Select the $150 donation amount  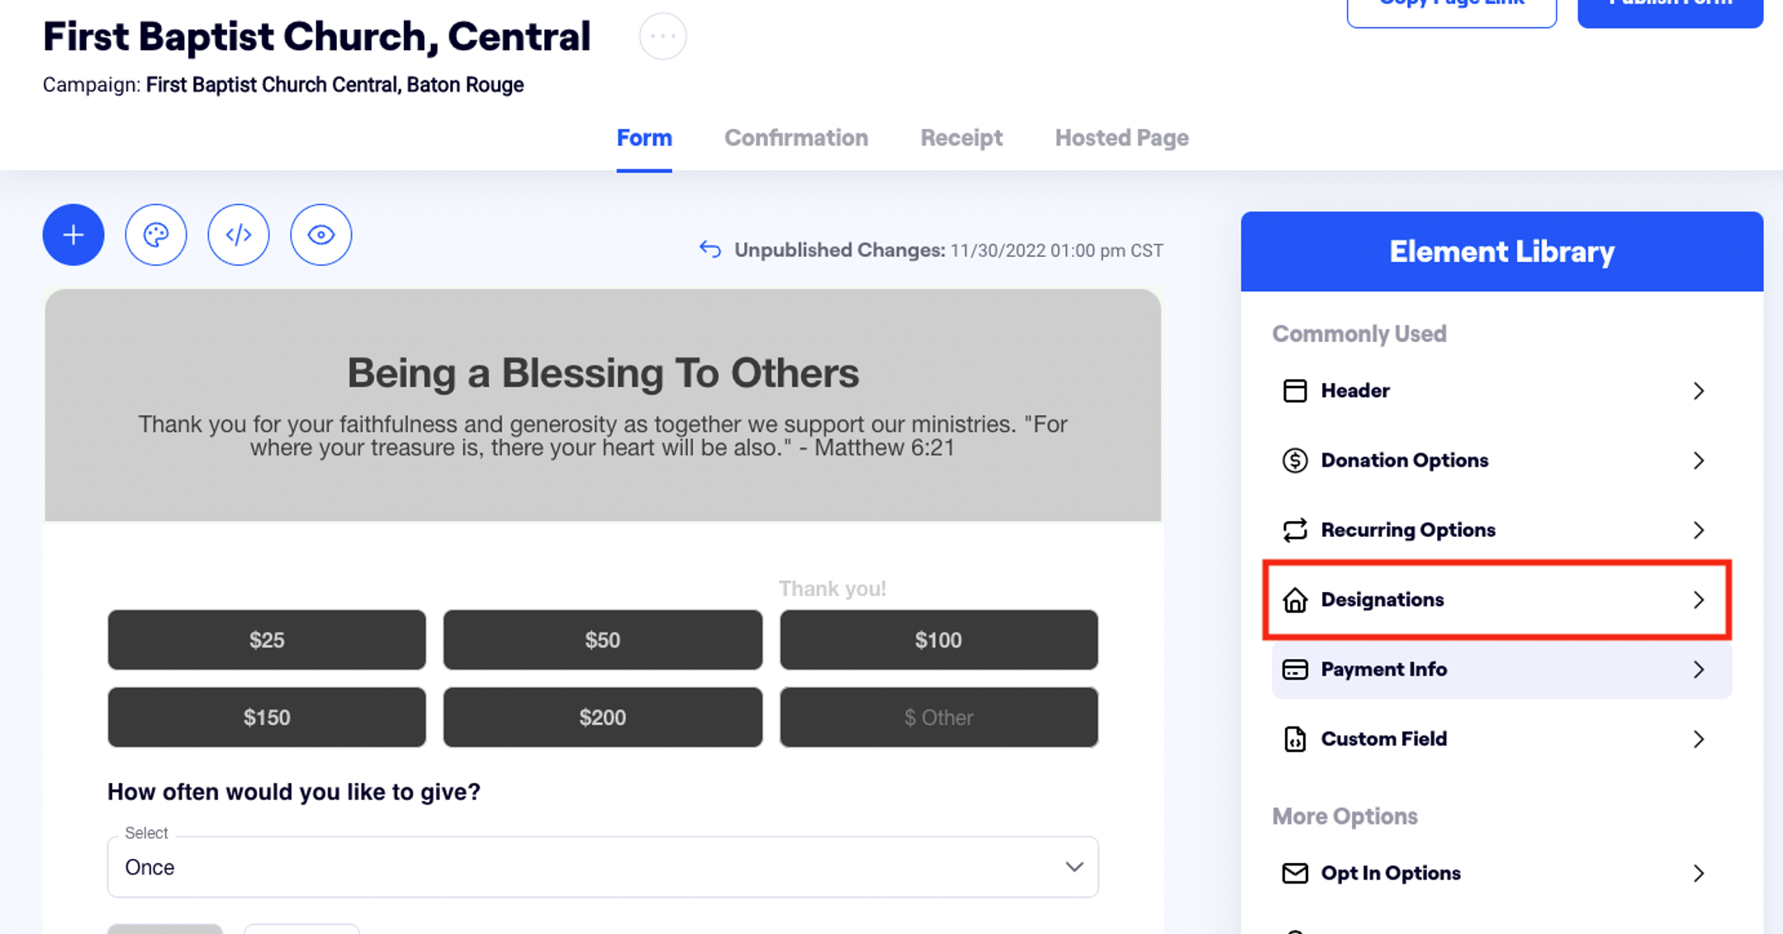point(267,718)
